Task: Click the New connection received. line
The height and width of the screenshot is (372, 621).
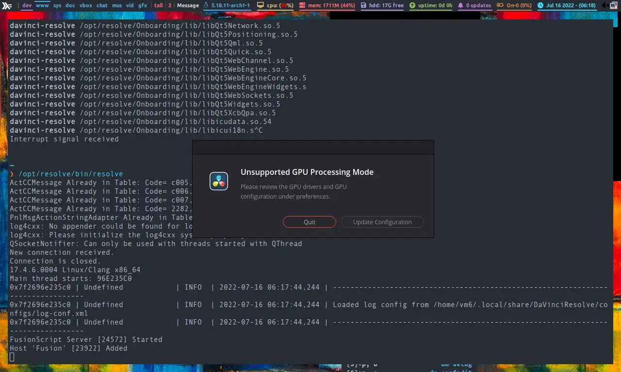Action: (x=62, y=252)
